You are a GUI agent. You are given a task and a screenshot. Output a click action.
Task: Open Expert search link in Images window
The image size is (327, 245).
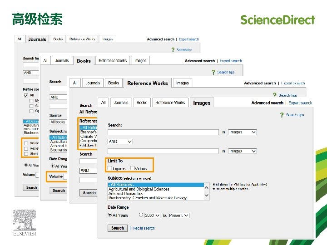point(300,103)
